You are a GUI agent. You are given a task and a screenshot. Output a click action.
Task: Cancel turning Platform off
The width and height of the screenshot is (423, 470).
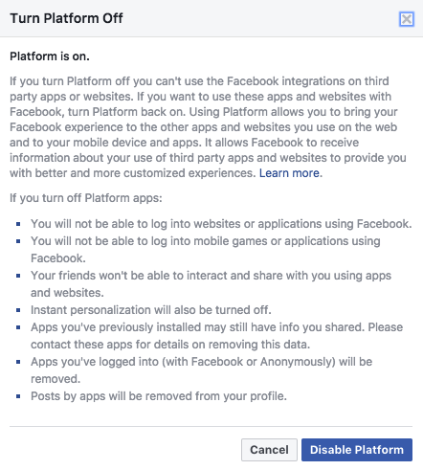click(x=269, y=450)
